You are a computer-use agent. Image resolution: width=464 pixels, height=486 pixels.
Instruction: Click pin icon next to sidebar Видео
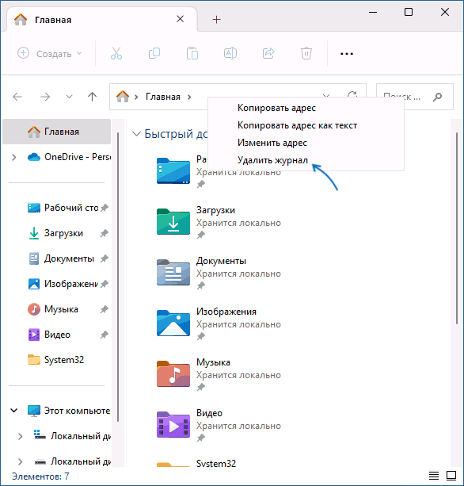point(105,335)
